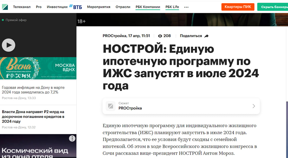The width and height of the screenshot is (288, 158).
Task: Click the 208 views count
Action: (167, 36)
